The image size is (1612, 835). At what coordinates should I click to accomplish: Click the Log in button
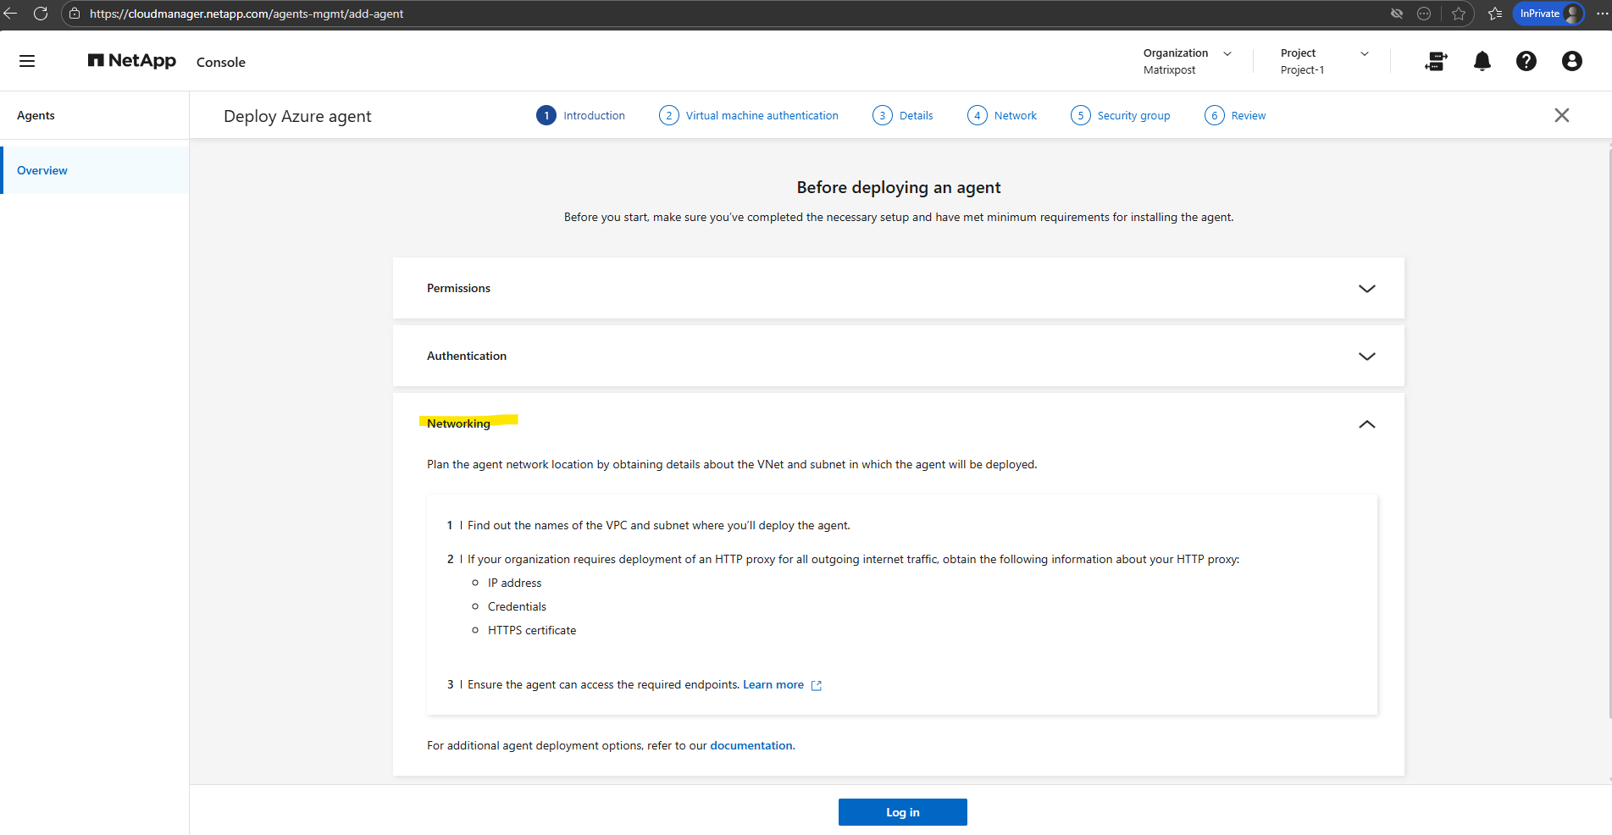click(902, 812)
